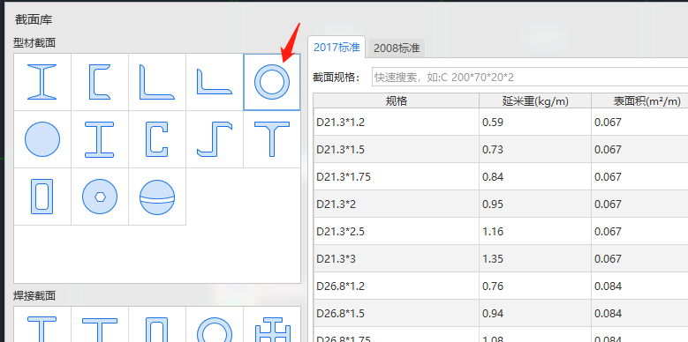688x342 pixels.
Task: Sort by the 延米重(kg/m) column header
Action: 535,101
